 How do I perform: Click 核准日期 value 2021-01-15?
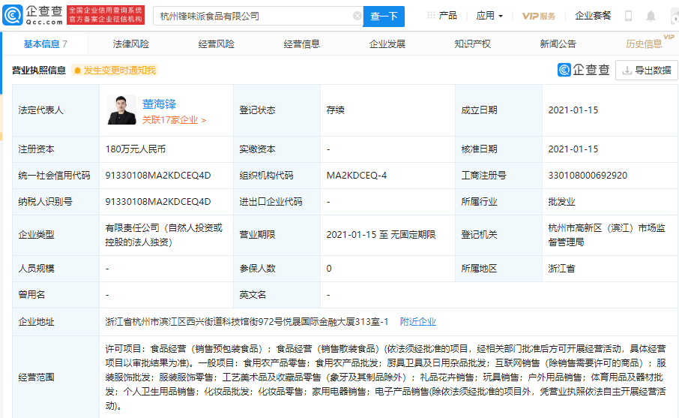[x=573, y=149]
